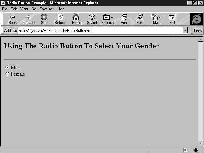Open the File menu
The height and width of the screenshot is (153, 204).
4,9
